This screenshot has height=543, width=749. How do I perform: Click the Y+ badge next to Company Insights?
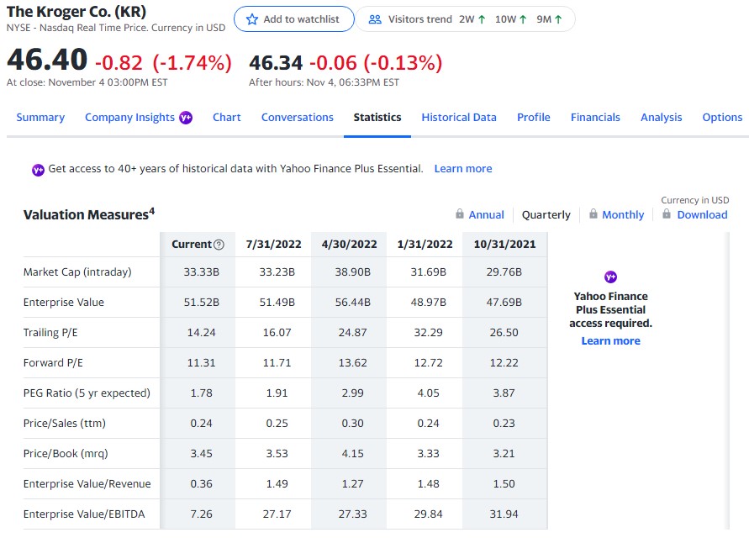click(185, 117)
